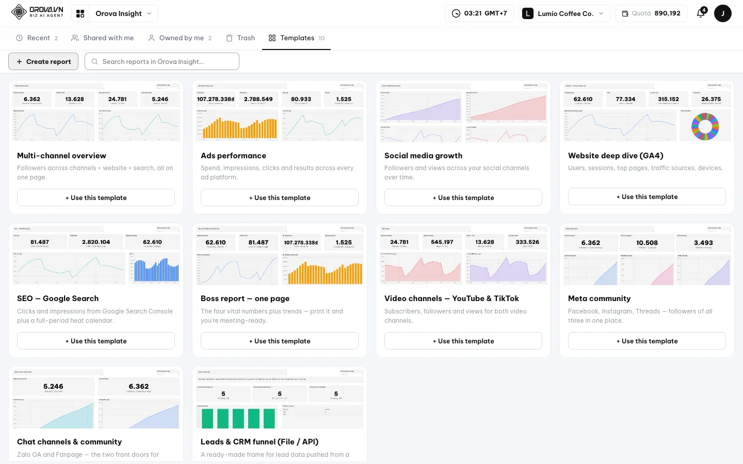
Task: Open the Website deep dive preview thumbnail
Action: [647, 112]
